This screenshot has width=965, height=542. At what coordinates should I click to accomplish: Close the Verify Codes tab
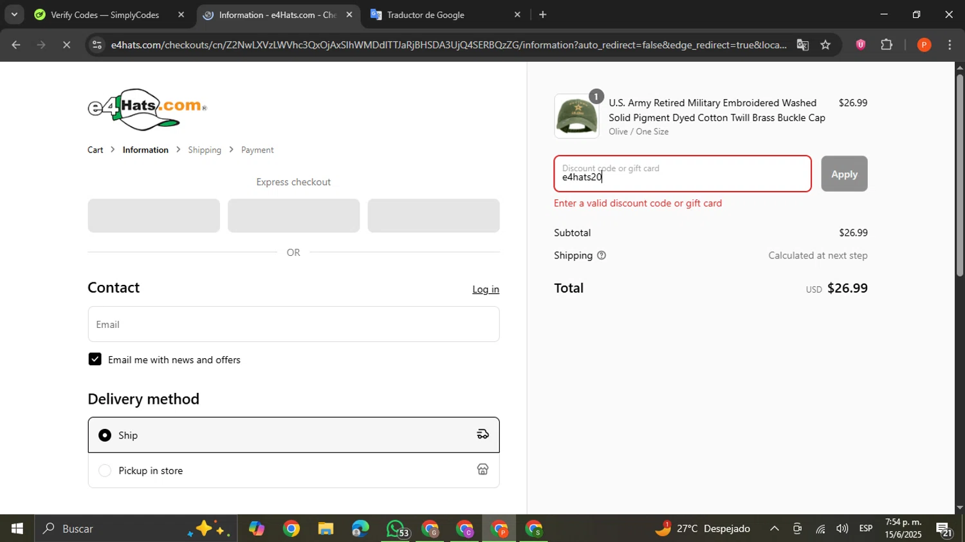tap(181, 14)
